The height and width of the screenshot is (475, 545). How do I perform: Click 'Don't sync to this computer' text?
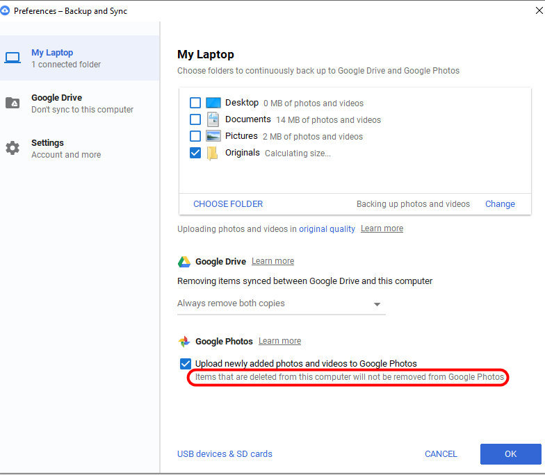[82, 110]
